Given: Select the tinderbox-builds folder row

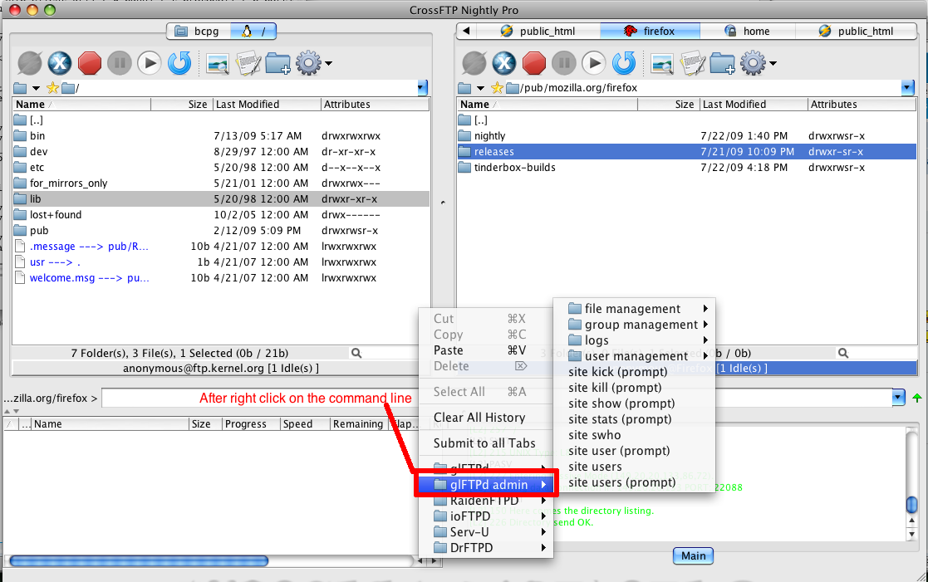Looking at the screenshot, I should (686, 168).
